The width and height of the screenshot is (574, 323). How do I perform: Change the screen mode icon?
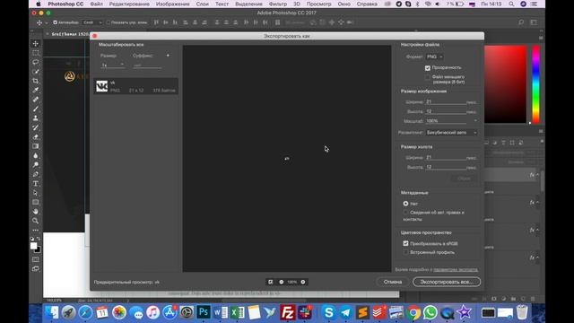pyautogui.click(x=36, y=269)
